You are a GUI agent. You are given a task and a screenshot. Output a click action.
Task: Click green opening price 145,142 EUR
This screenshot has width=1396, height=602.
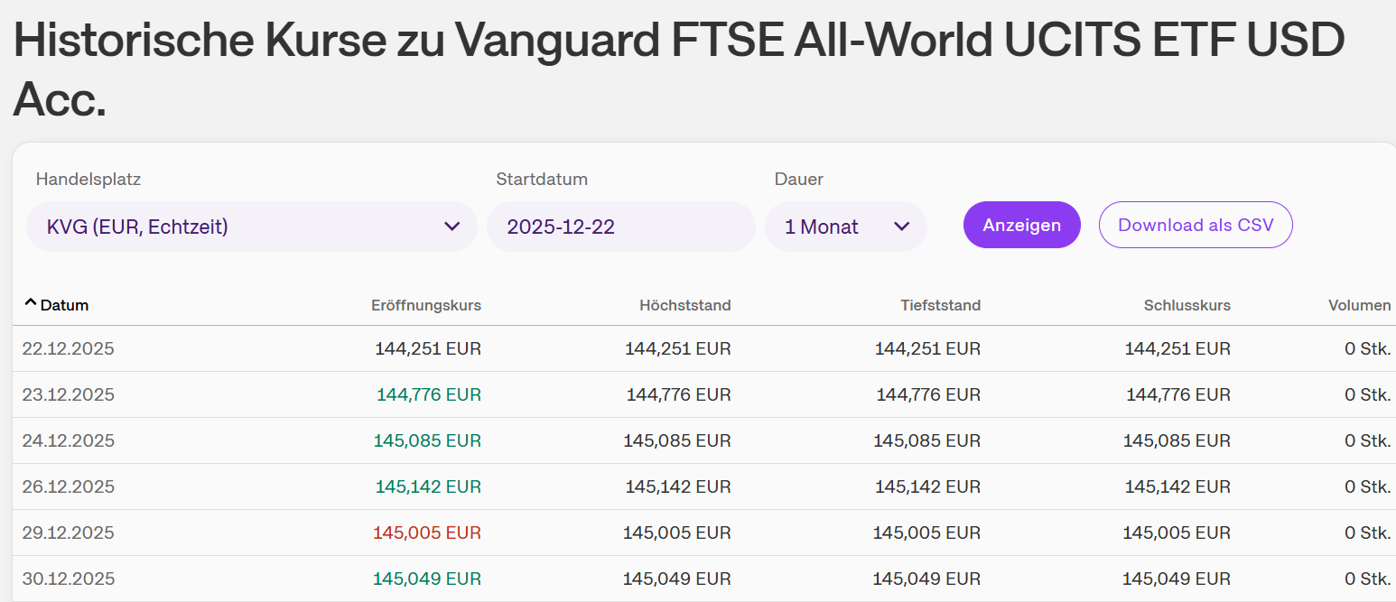pos(429,486)
